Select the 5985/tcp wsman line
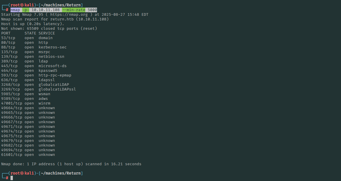Image resolution: width=341 pixels, height=181 pixels. [26, 94]
